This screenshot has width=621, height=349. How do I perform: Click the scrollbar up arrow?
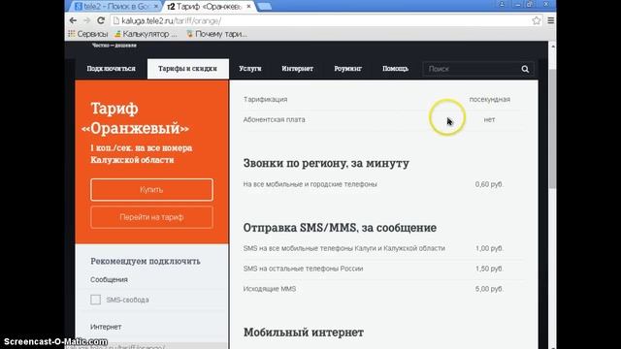click(x=552, y=46)
